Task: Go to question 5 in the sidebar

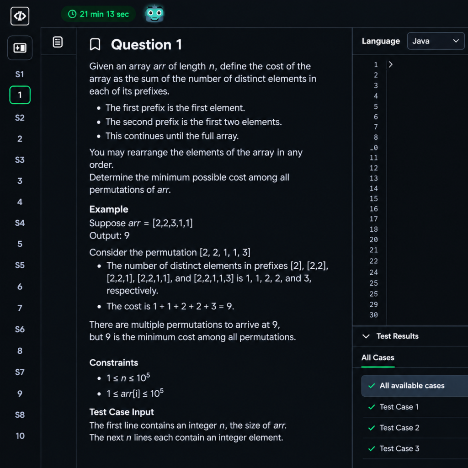Action: tap(20, 244)
